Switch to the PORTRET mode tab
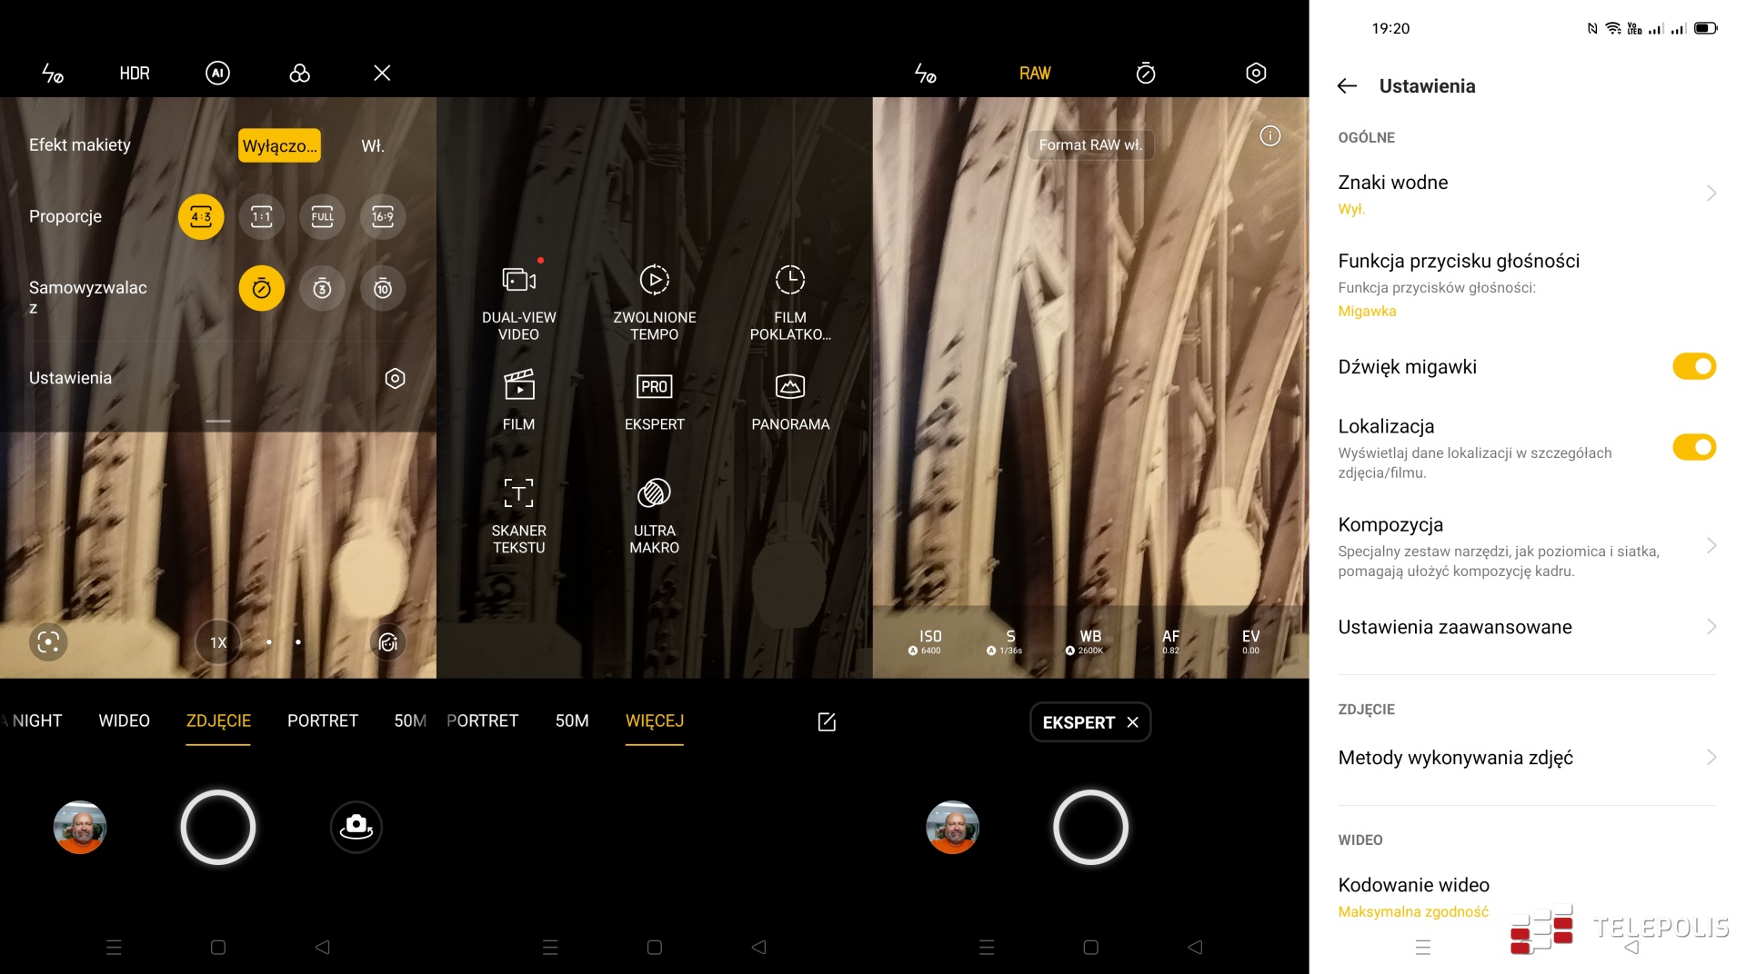This screenshot has height=974, width=1746. click(x=322, y=721)
